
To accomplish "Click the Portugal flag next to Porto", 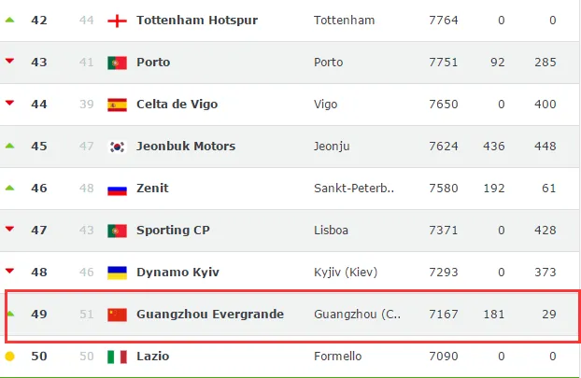I will point(117,63).
